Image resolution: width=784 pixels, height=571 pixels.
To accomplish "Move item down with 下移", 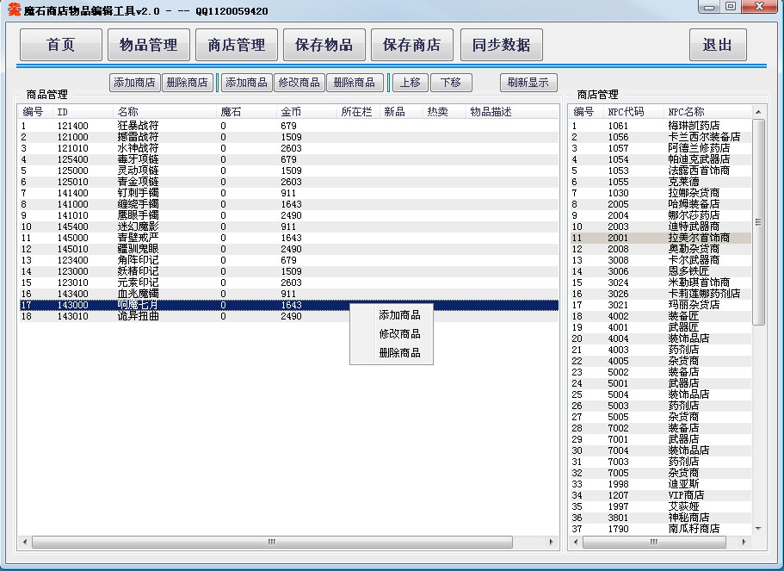I will (x=451, y=83).
